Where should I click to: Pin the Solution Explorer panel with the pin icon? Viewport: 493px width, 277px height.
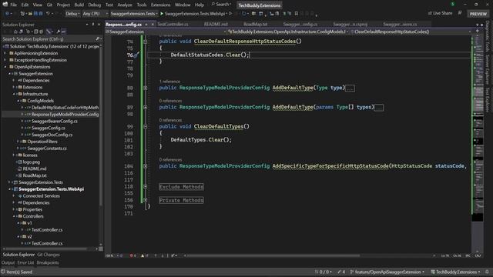pos(93,24)
